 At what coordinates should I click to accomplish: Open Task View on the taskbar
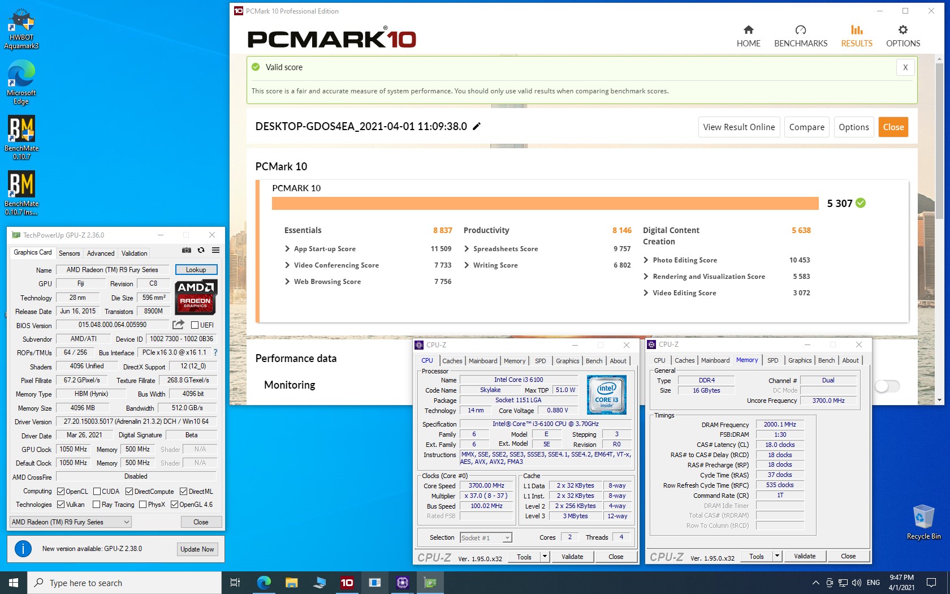235,583
